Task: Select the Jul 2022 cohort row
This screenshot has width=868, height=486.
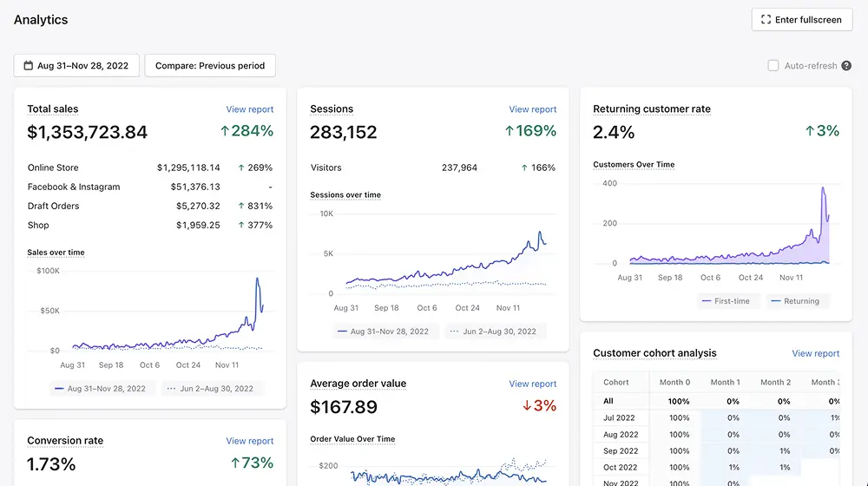Action: point(717,418)
